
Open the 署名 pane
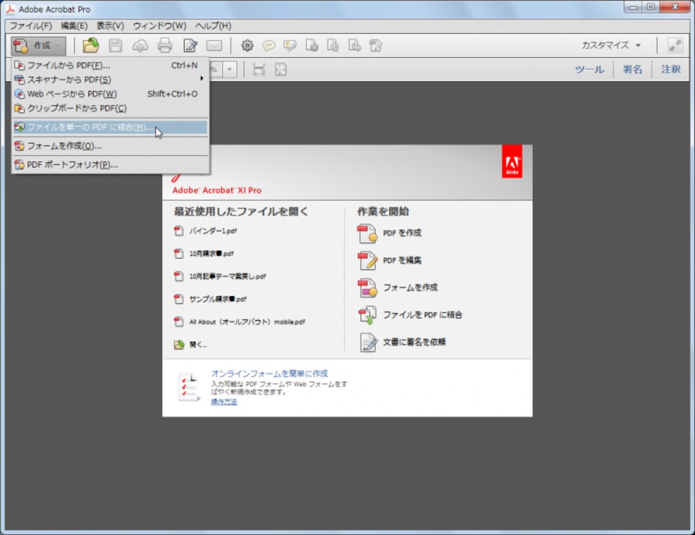click(x=632, y=69)
